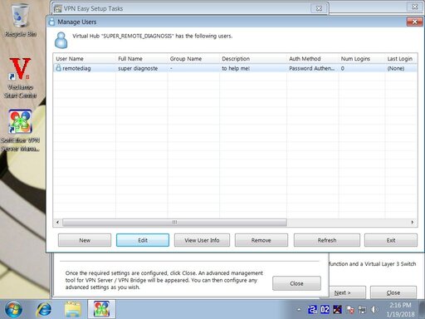Click View User Info button
This screenshot has height=319, width=425.
(202, 240)
